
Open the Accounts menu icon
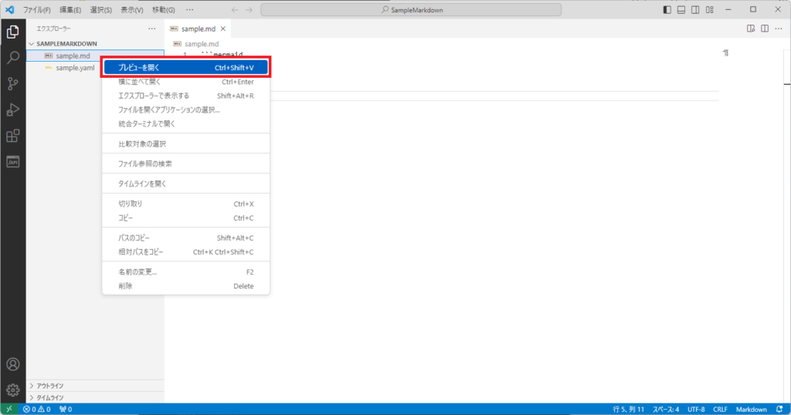[12, 364]
